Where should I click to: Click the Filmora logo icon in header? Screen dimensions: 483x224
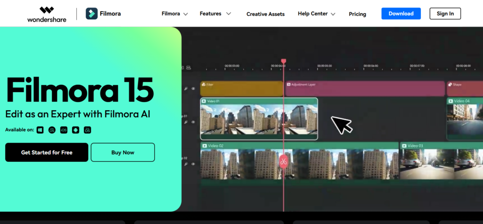(x=92, y=14)
